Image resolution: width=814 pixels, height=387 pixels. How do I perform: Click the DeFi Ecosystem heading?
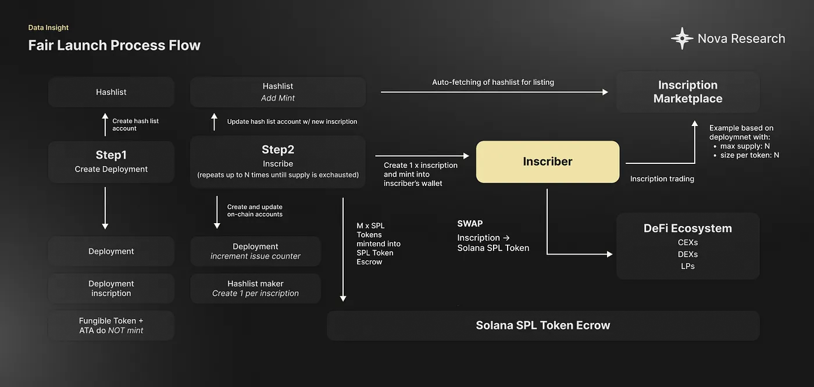pyautogui.click(x=688, y=228)
